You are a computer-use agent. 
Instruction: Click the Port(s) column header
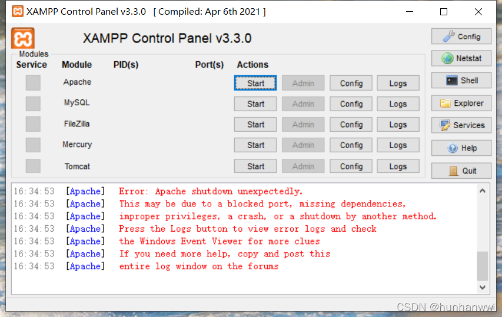210,65
